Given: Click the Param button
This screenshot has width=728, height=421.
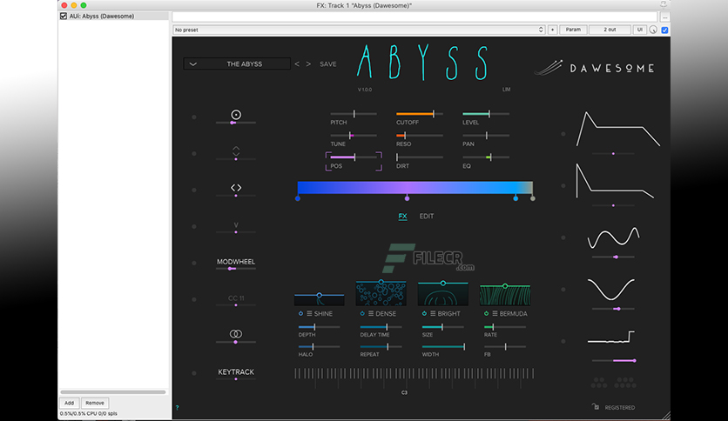Looking at the screenshot, I should coord(573,30).
